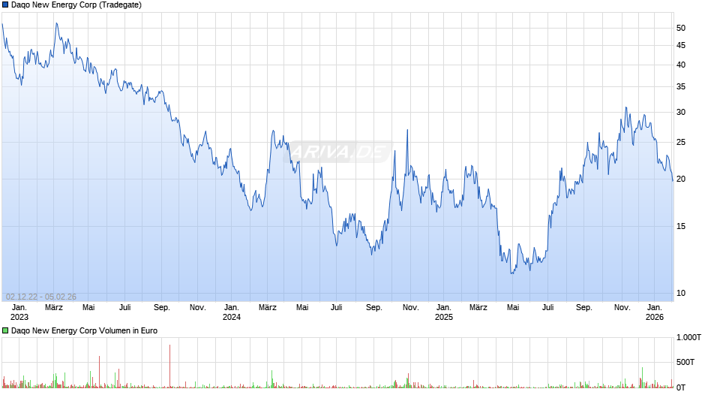The width and height of the screenshot is (705, 395).
Task: Click the price axis label '10'
Action: 681,293
